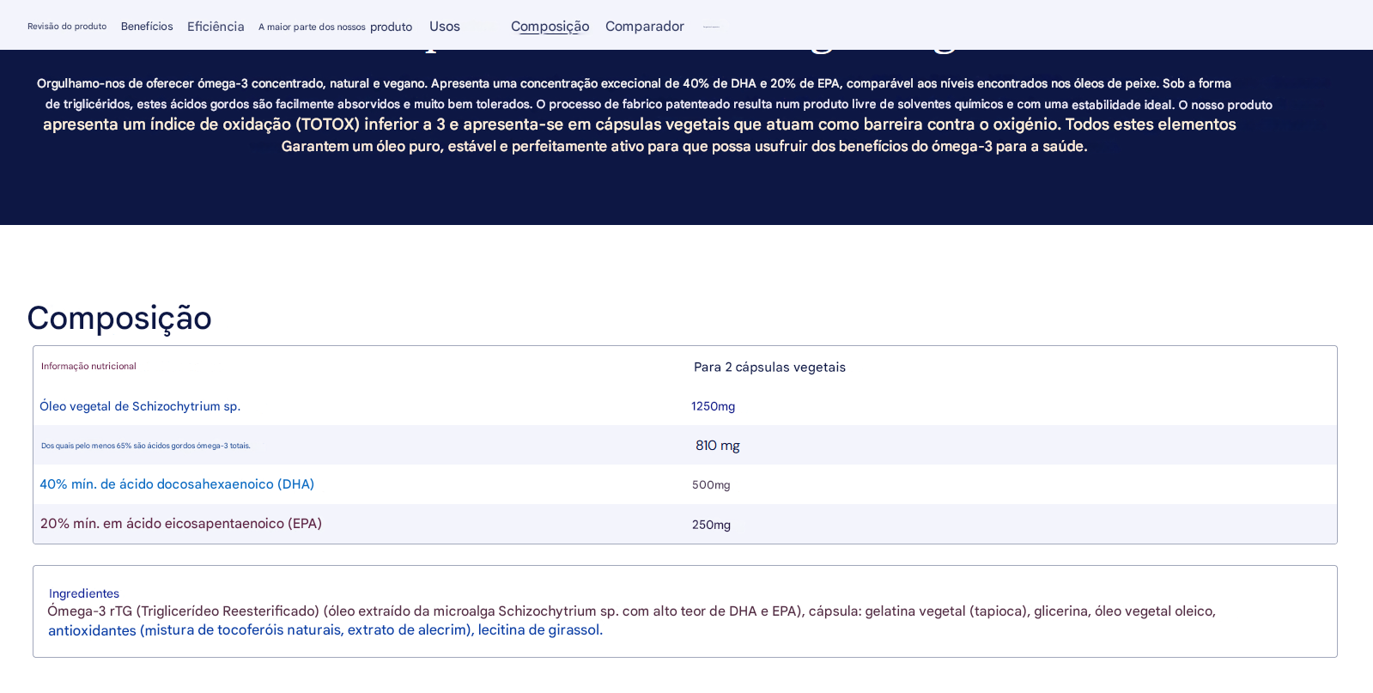Go to the Benefícios nav section
The height and width of the screenshot is (693, 1373).
pyautogui.click(x=147, y=27)
